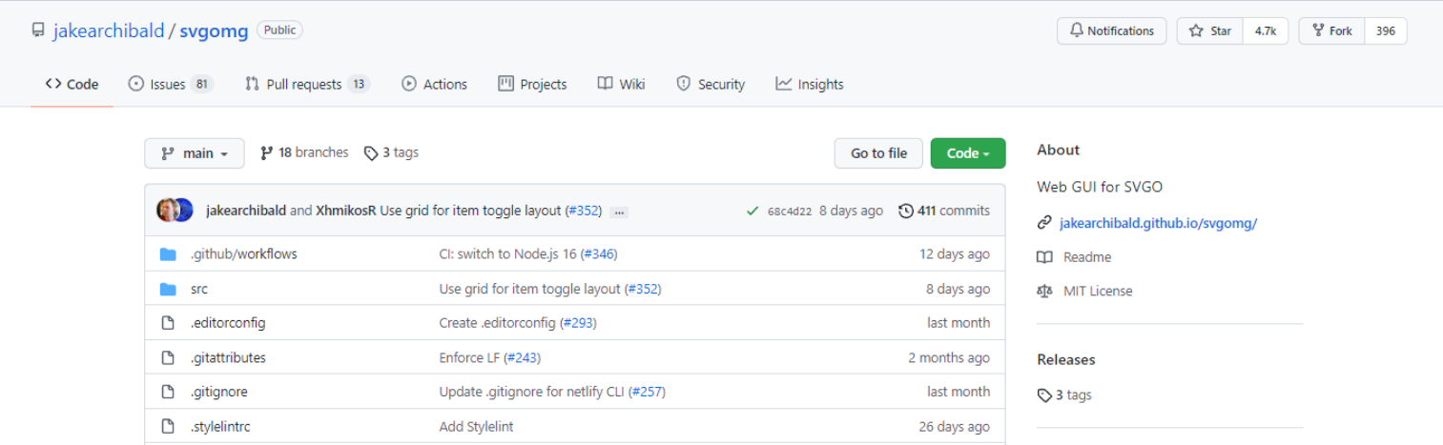Image resolution: width=1443 pixels, height=445 pixels.
Task: Open pull request #243 link
Action: pos(524,357)
